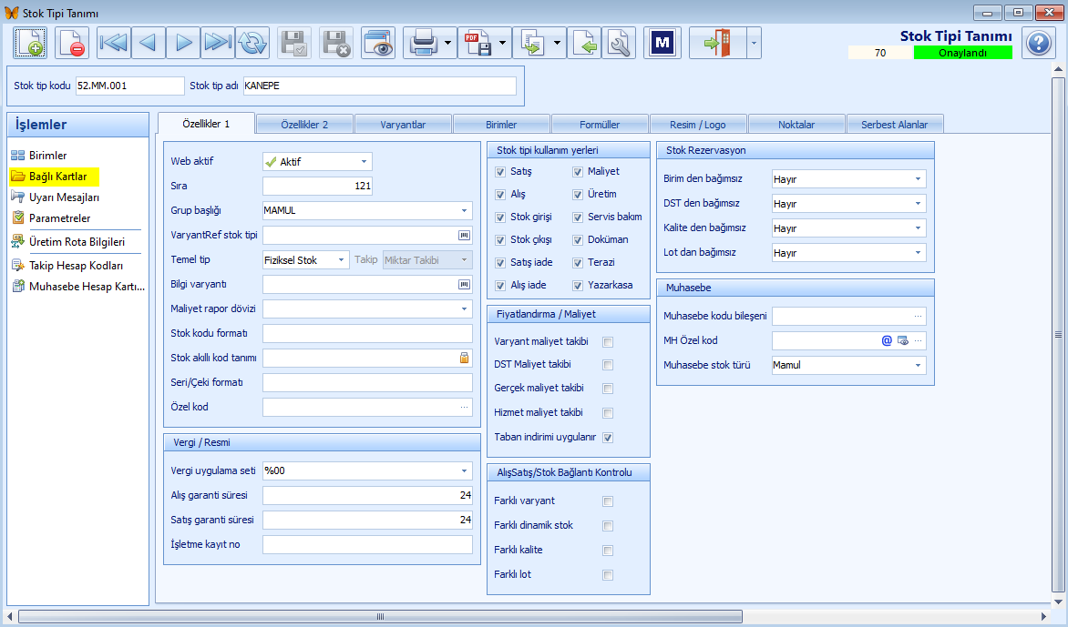Click the blue M toolbar icon

[x=662, y=43]
